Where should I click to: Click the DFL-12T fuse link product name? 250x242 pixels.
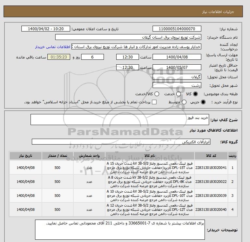(x=150, y=210)
